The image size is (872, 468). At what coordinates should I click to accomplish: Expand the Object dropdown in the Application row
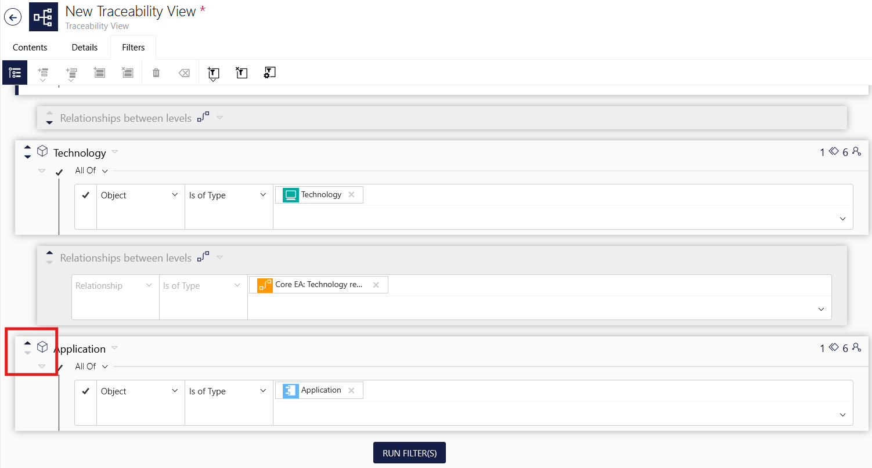tap(140, 391)
